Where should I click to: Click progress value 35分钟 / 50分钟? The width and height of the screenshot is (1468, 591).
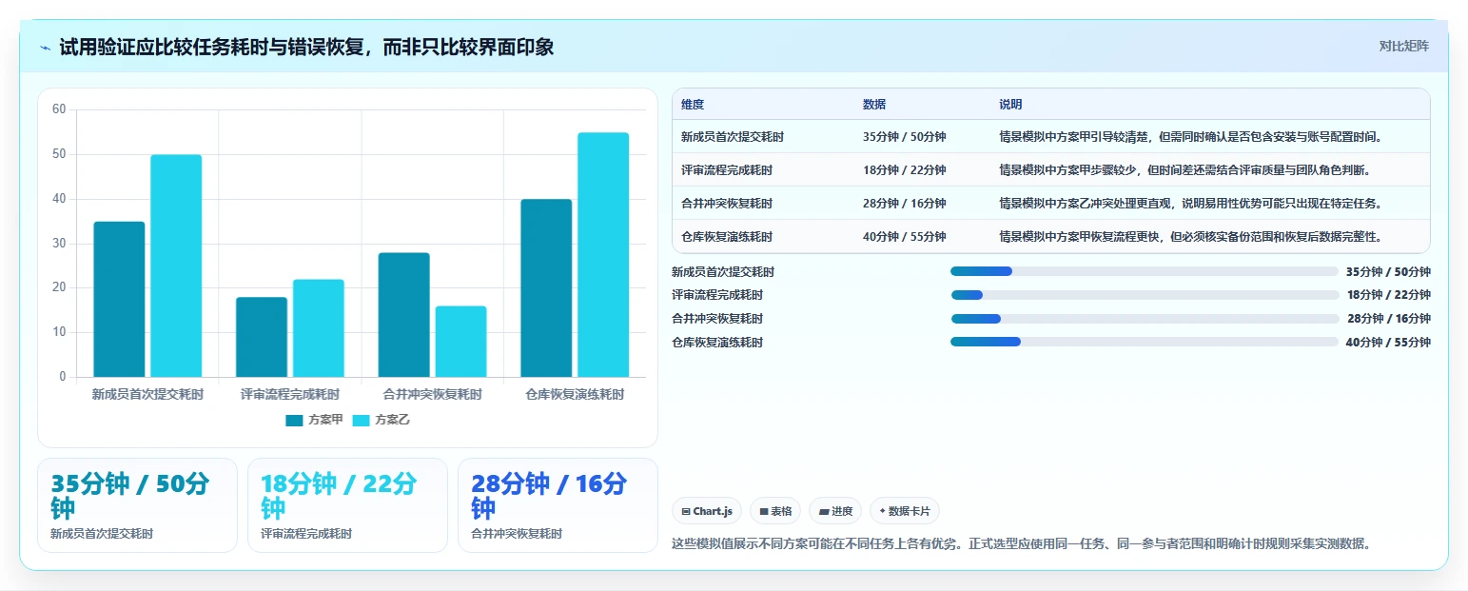1388,271
